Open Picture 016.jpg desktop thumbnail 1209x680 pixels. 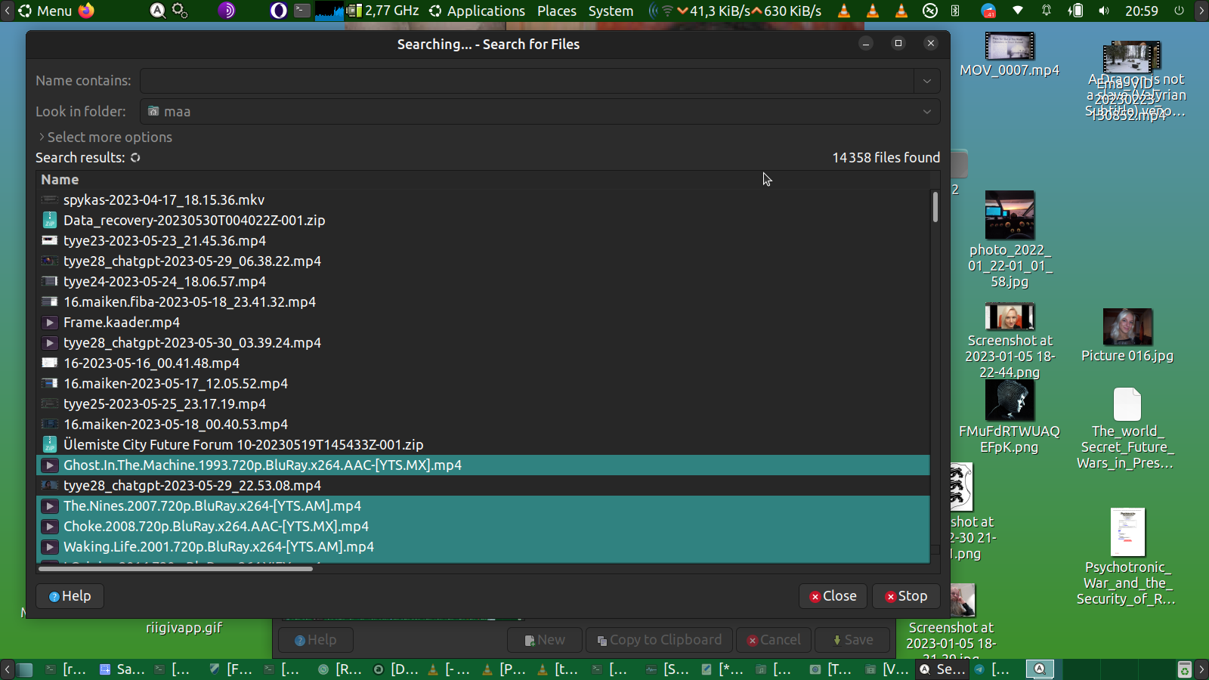click(1127, 327)
